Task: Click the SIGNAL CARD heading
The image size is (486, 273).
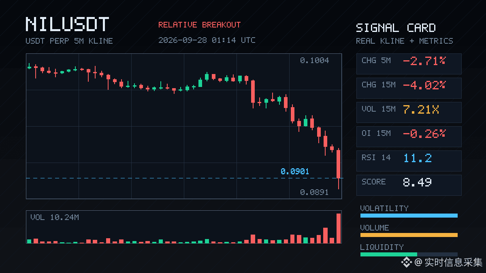Action: (396, 28)
